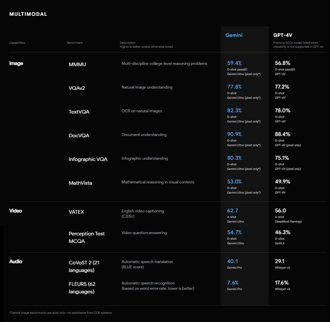Click Gemini's 59.4% MMMU score
This screenshot has width=330, height=322.
(234, 63)
